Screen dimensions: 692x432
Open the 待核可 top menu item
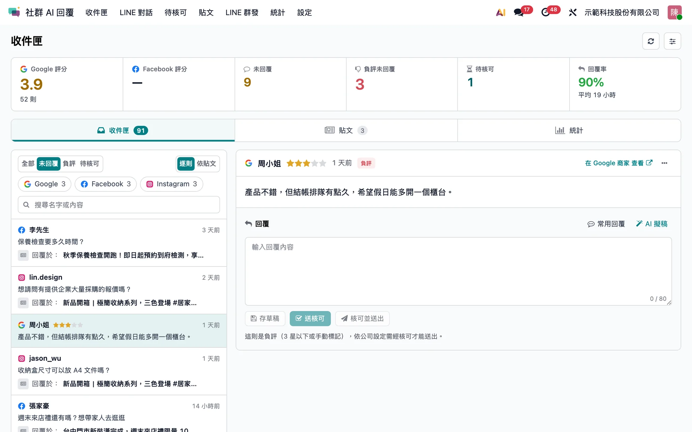point(175,13)
